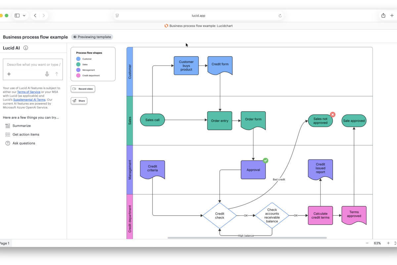The height and width of the screenshot is (265, 397).
Task: Select the Sales not approved shape
Action: tap(320, 121)
